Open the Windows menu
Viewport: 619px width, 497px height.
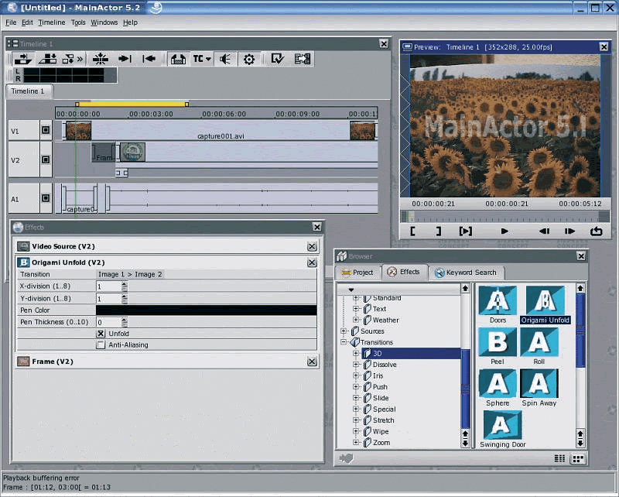[104, 22]
